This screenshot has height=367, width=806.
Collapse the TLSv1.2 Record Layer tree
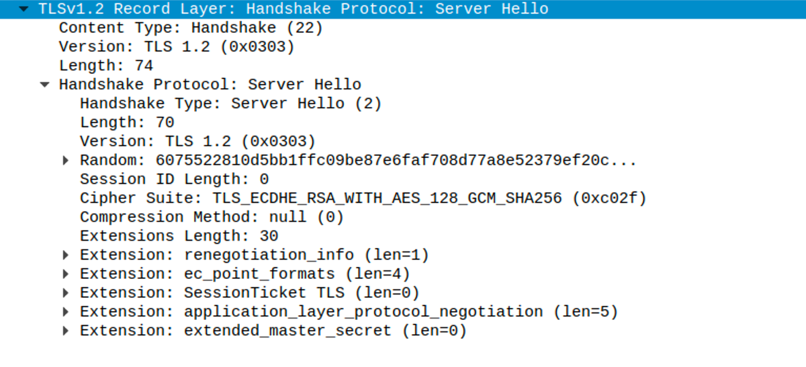24,9
